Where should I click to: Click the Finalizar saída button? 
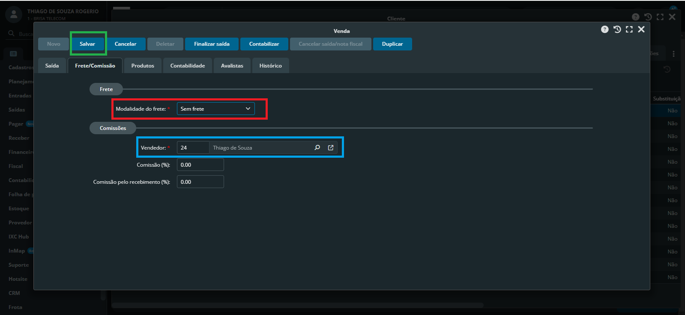point(212,44)
